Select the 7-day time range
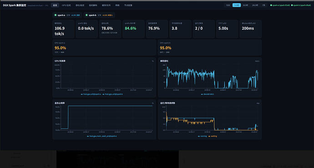The height and width of the screenshot is (168, 314). 264,5
